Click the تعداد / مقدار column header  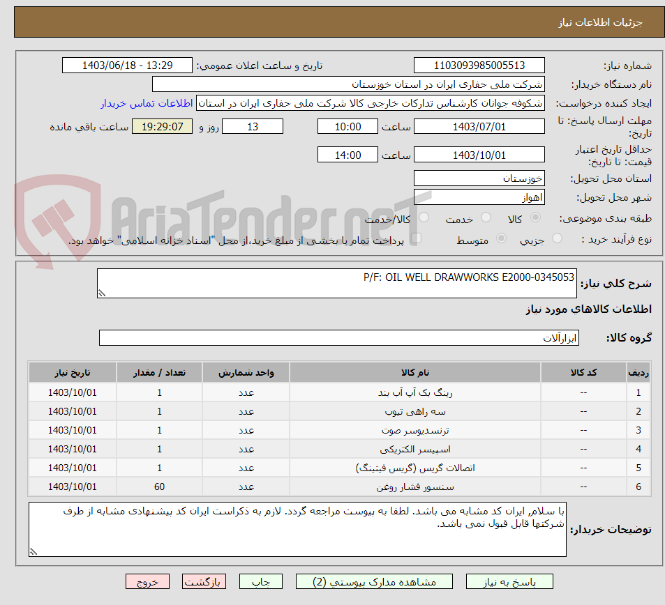click(160, 372)
